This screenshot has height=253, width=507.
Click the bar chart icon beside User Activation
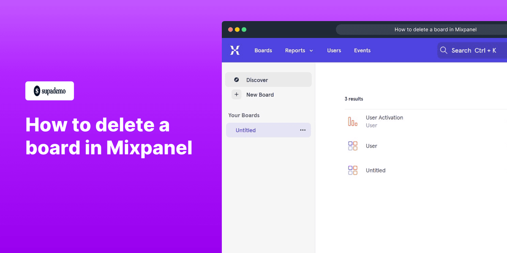(352, 121)
